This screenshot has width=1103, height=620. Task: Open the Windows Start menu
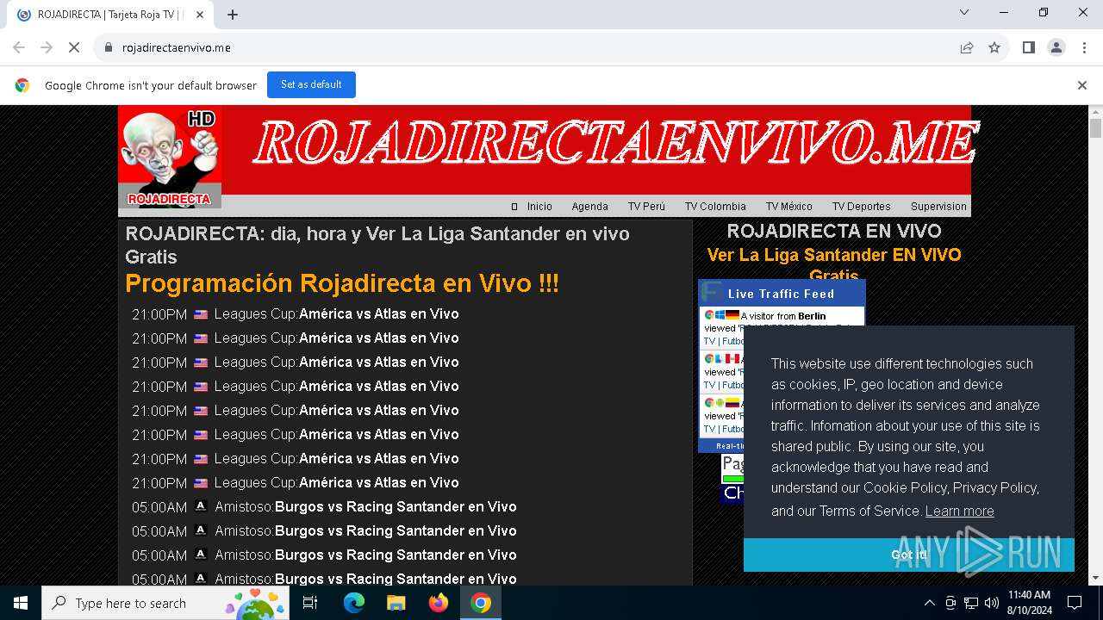tap(21, 603)
